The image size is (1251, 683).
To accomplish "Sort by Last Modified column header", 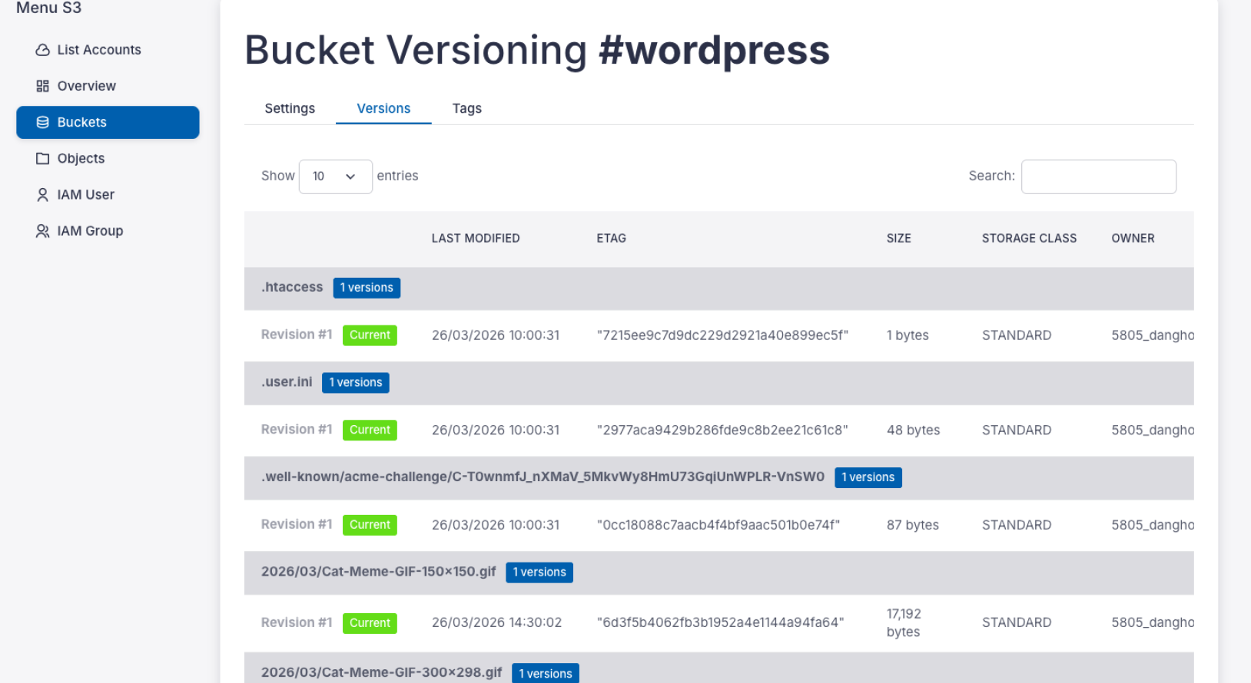I will tap(476, 239).
